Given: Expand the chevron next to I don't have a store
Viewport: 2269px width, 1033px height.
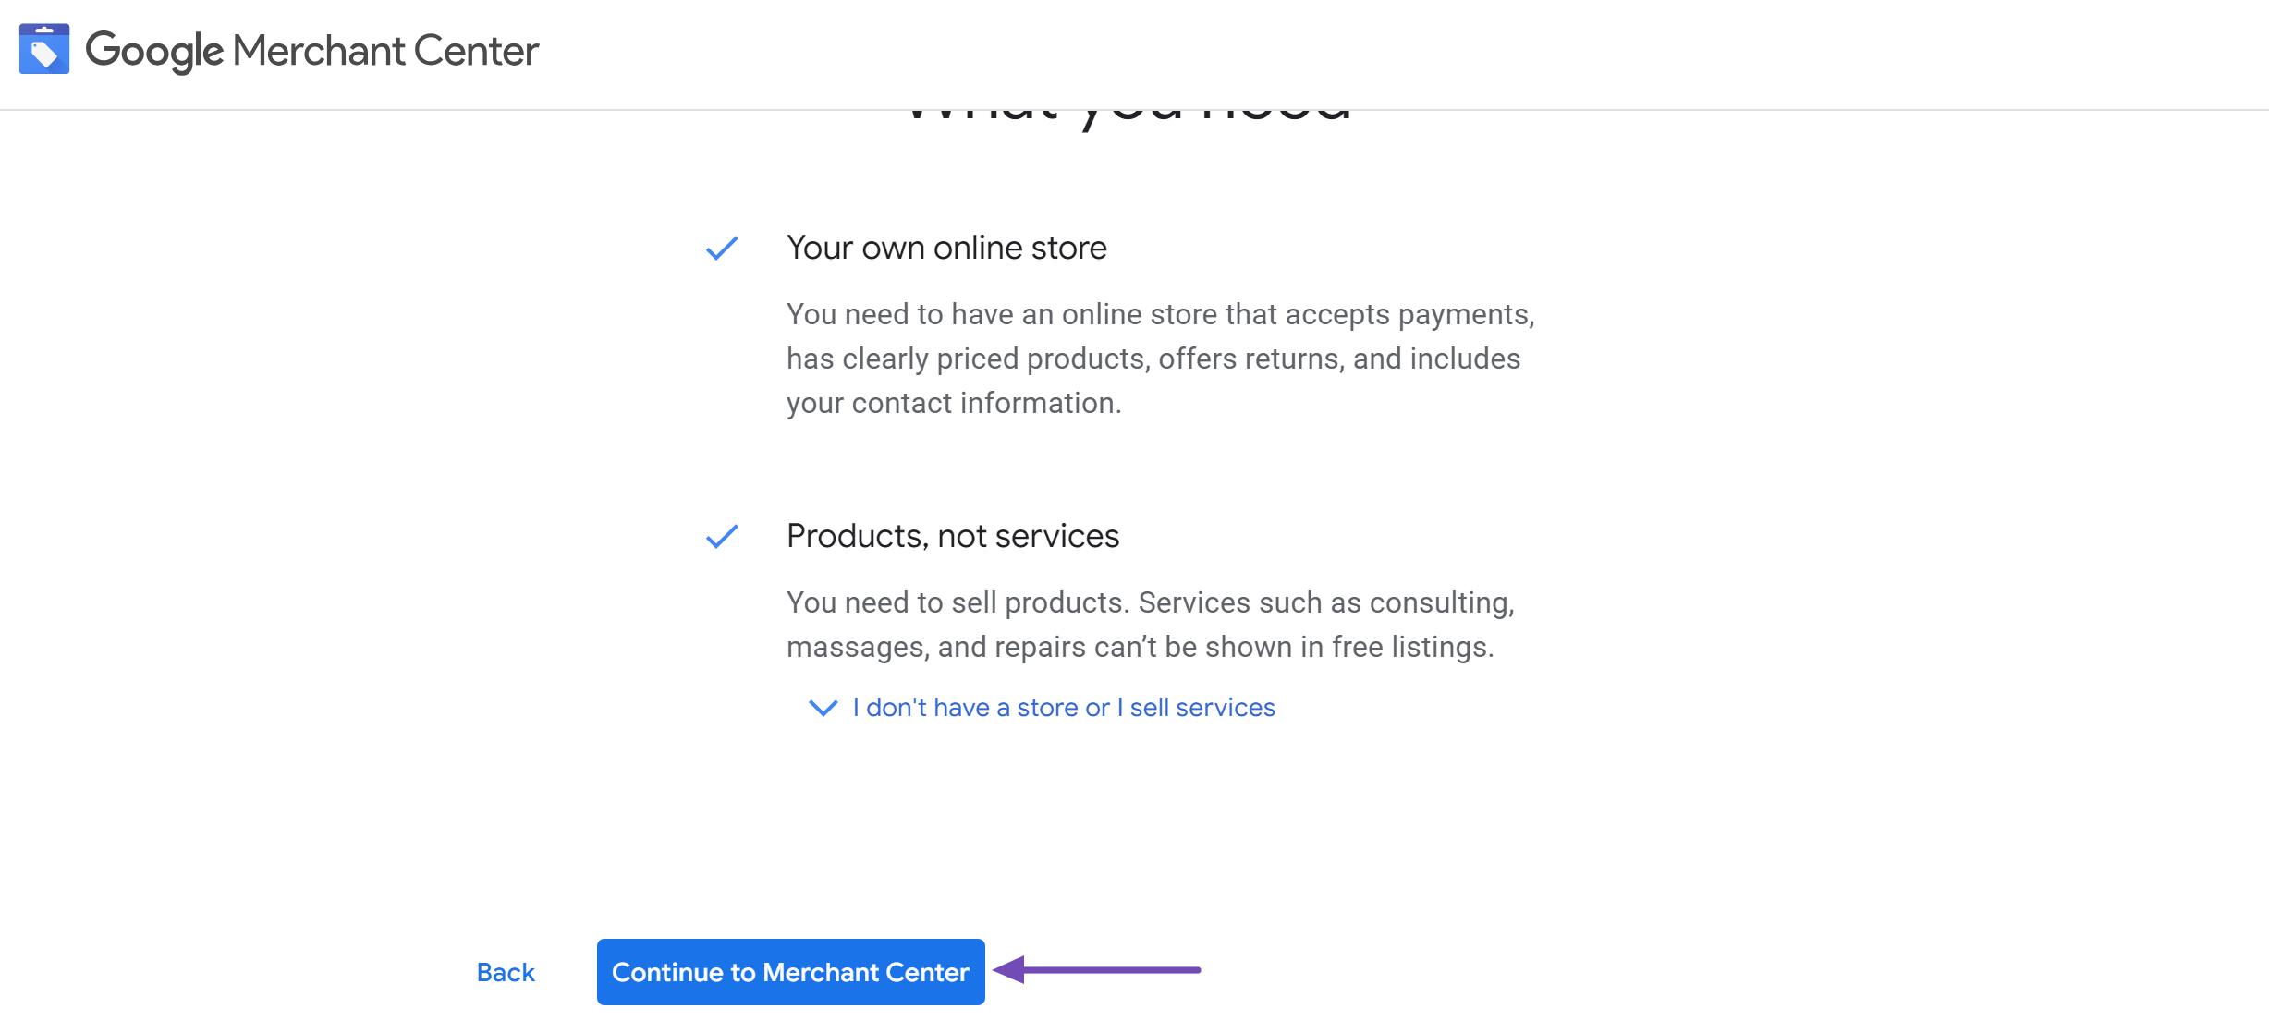Looking at the screenshot, I should coord(823,708).
